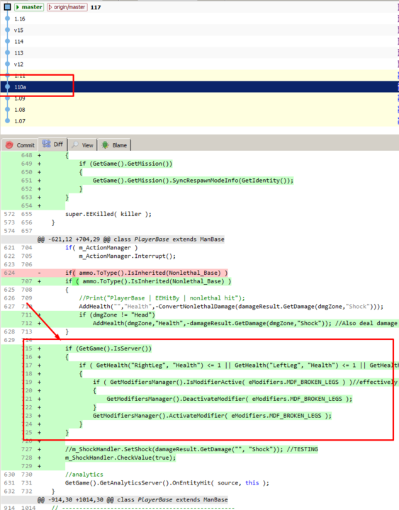Click the magnifier icon on View tab
The image size is (399, 510).
pyautogui.click(x=75, y=144)
